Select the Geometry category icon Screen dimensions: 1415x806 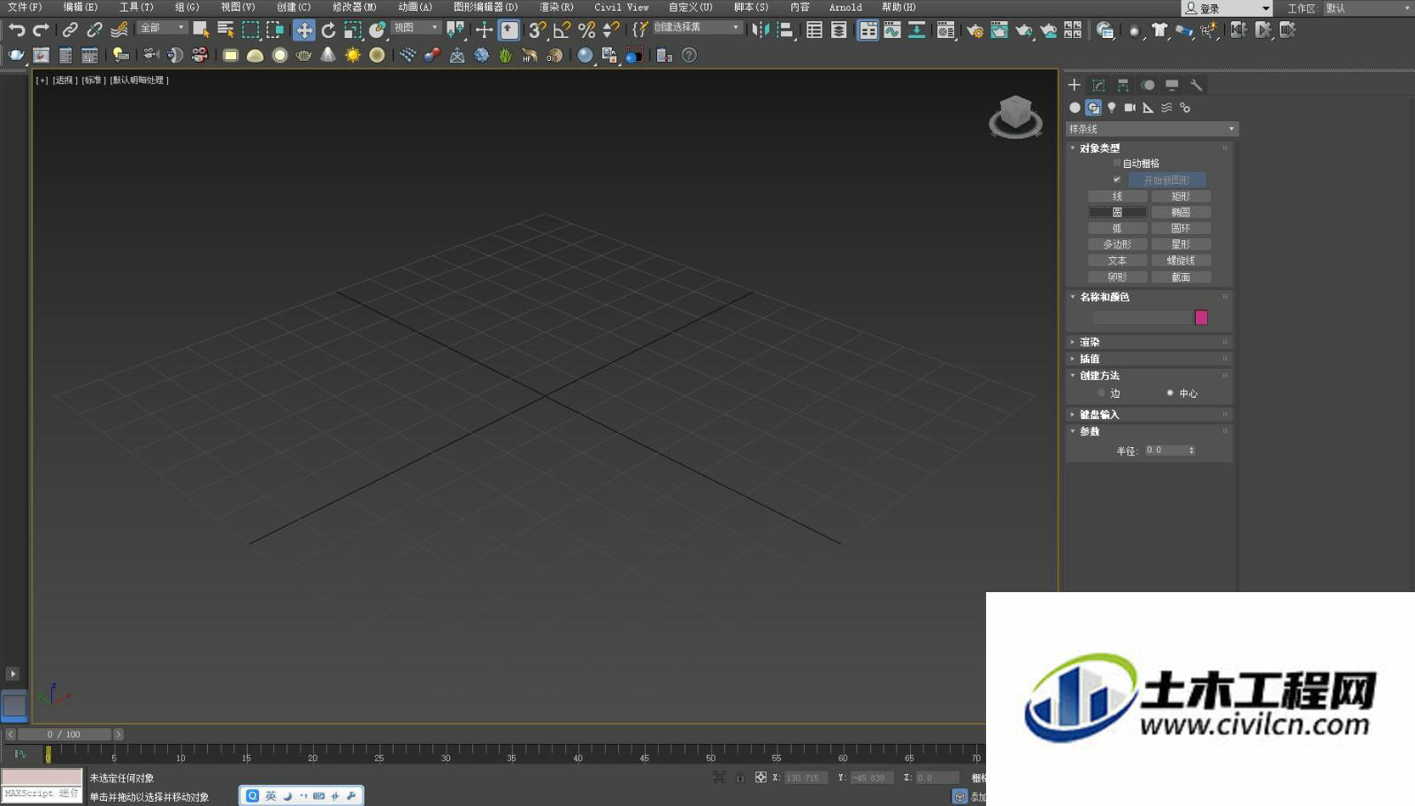[1075, 108]
